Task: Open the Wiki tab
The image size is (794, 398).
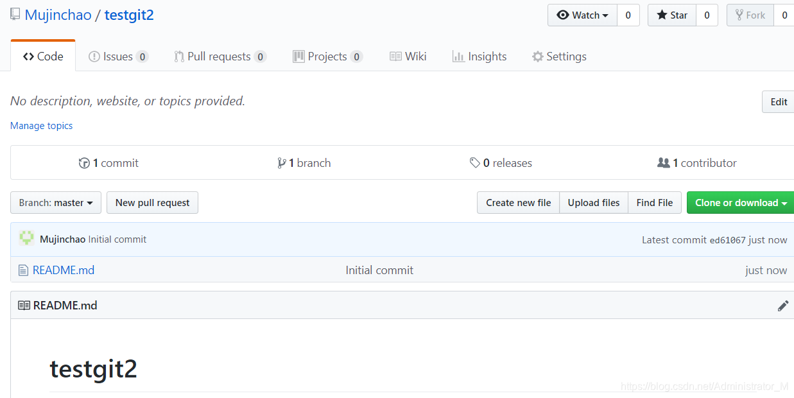Action: 408,56
